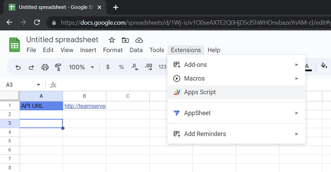331x172 pixels.
Task: Open the Data menu
Action: pyautogui.click(x=136, y=50)
